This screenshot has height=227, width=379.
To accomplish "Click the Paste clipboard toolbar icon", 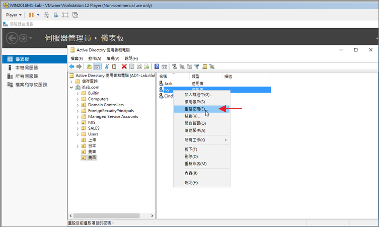I will click(x=114, y=66).
